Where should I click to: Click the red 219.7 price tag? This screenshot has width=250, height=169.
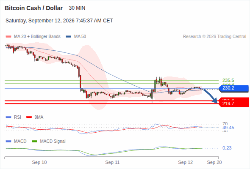(x=234, y=104)
